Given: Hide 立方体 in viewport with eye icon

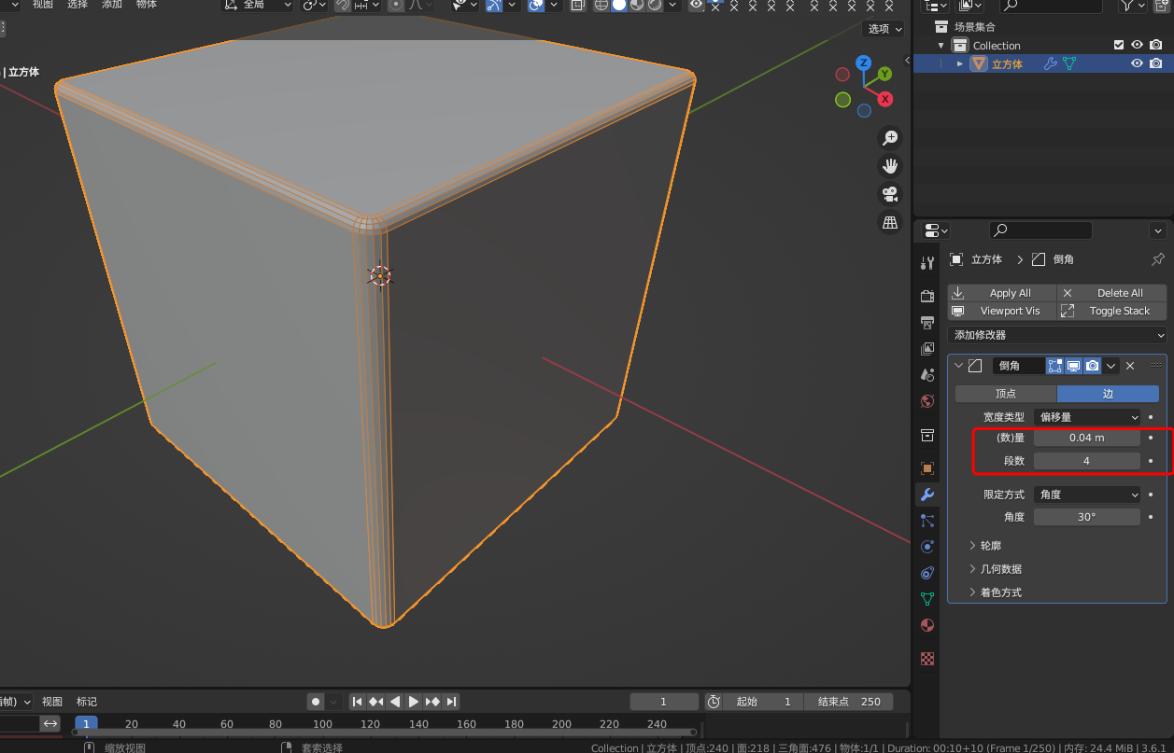Looking at the screenshot, I should (x=1137, y=63).
